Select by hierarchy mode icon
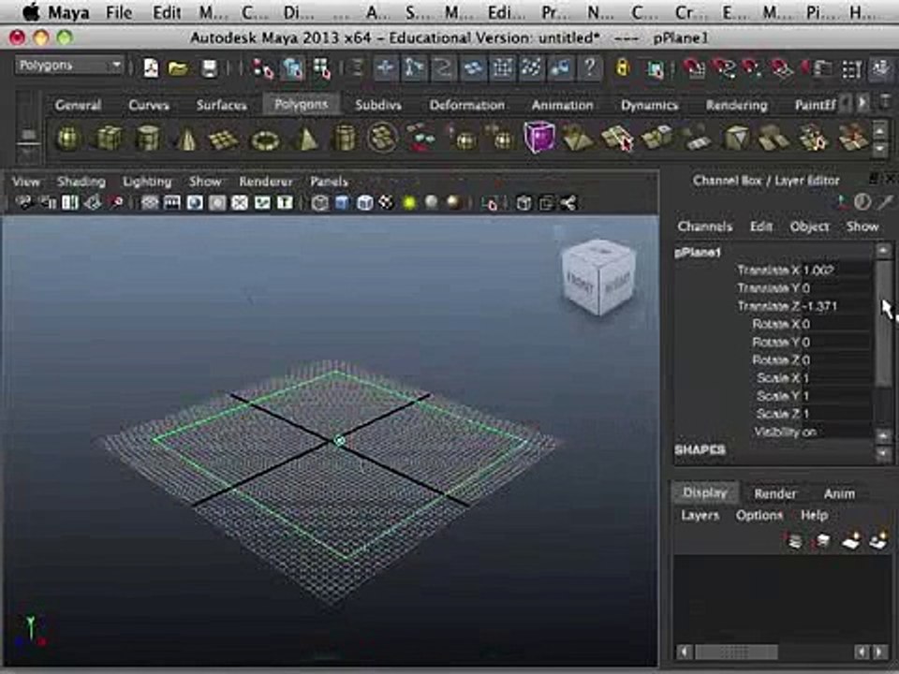 (x=263, y=68)
